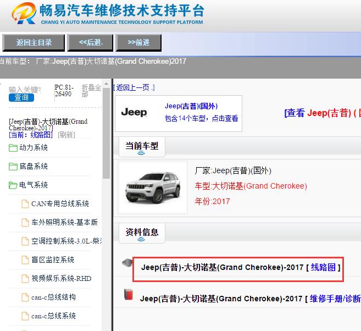
Task: Open the 车外照明系统-基本版 entry
Action: click(64, 222)
